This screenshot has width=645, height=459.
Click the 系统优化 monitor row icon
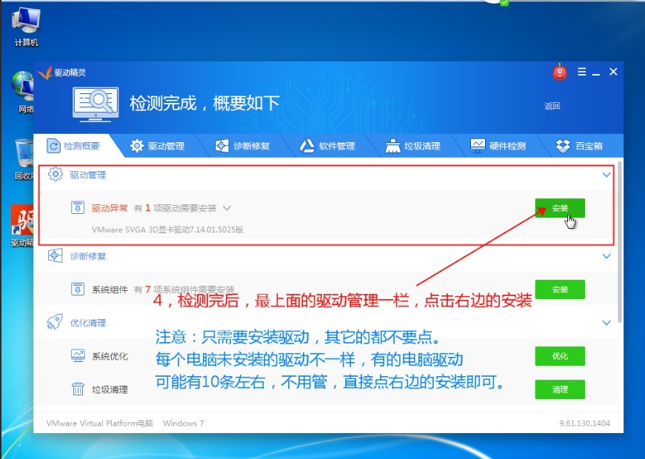[78, 356]
